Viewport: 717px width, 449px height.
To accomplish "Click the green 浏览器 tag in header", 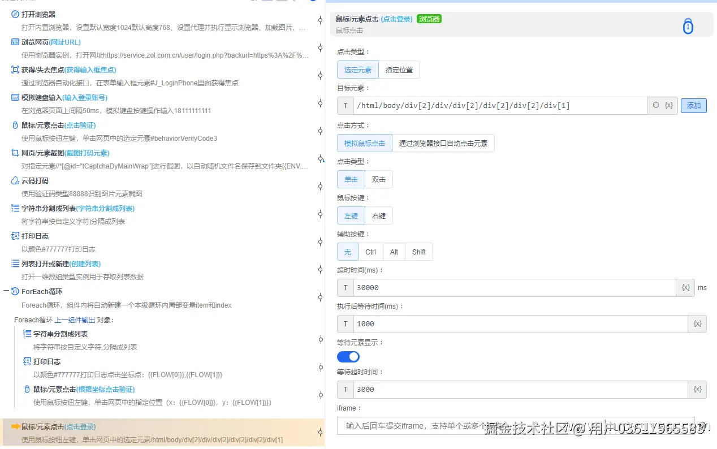I will pos(429,19).
